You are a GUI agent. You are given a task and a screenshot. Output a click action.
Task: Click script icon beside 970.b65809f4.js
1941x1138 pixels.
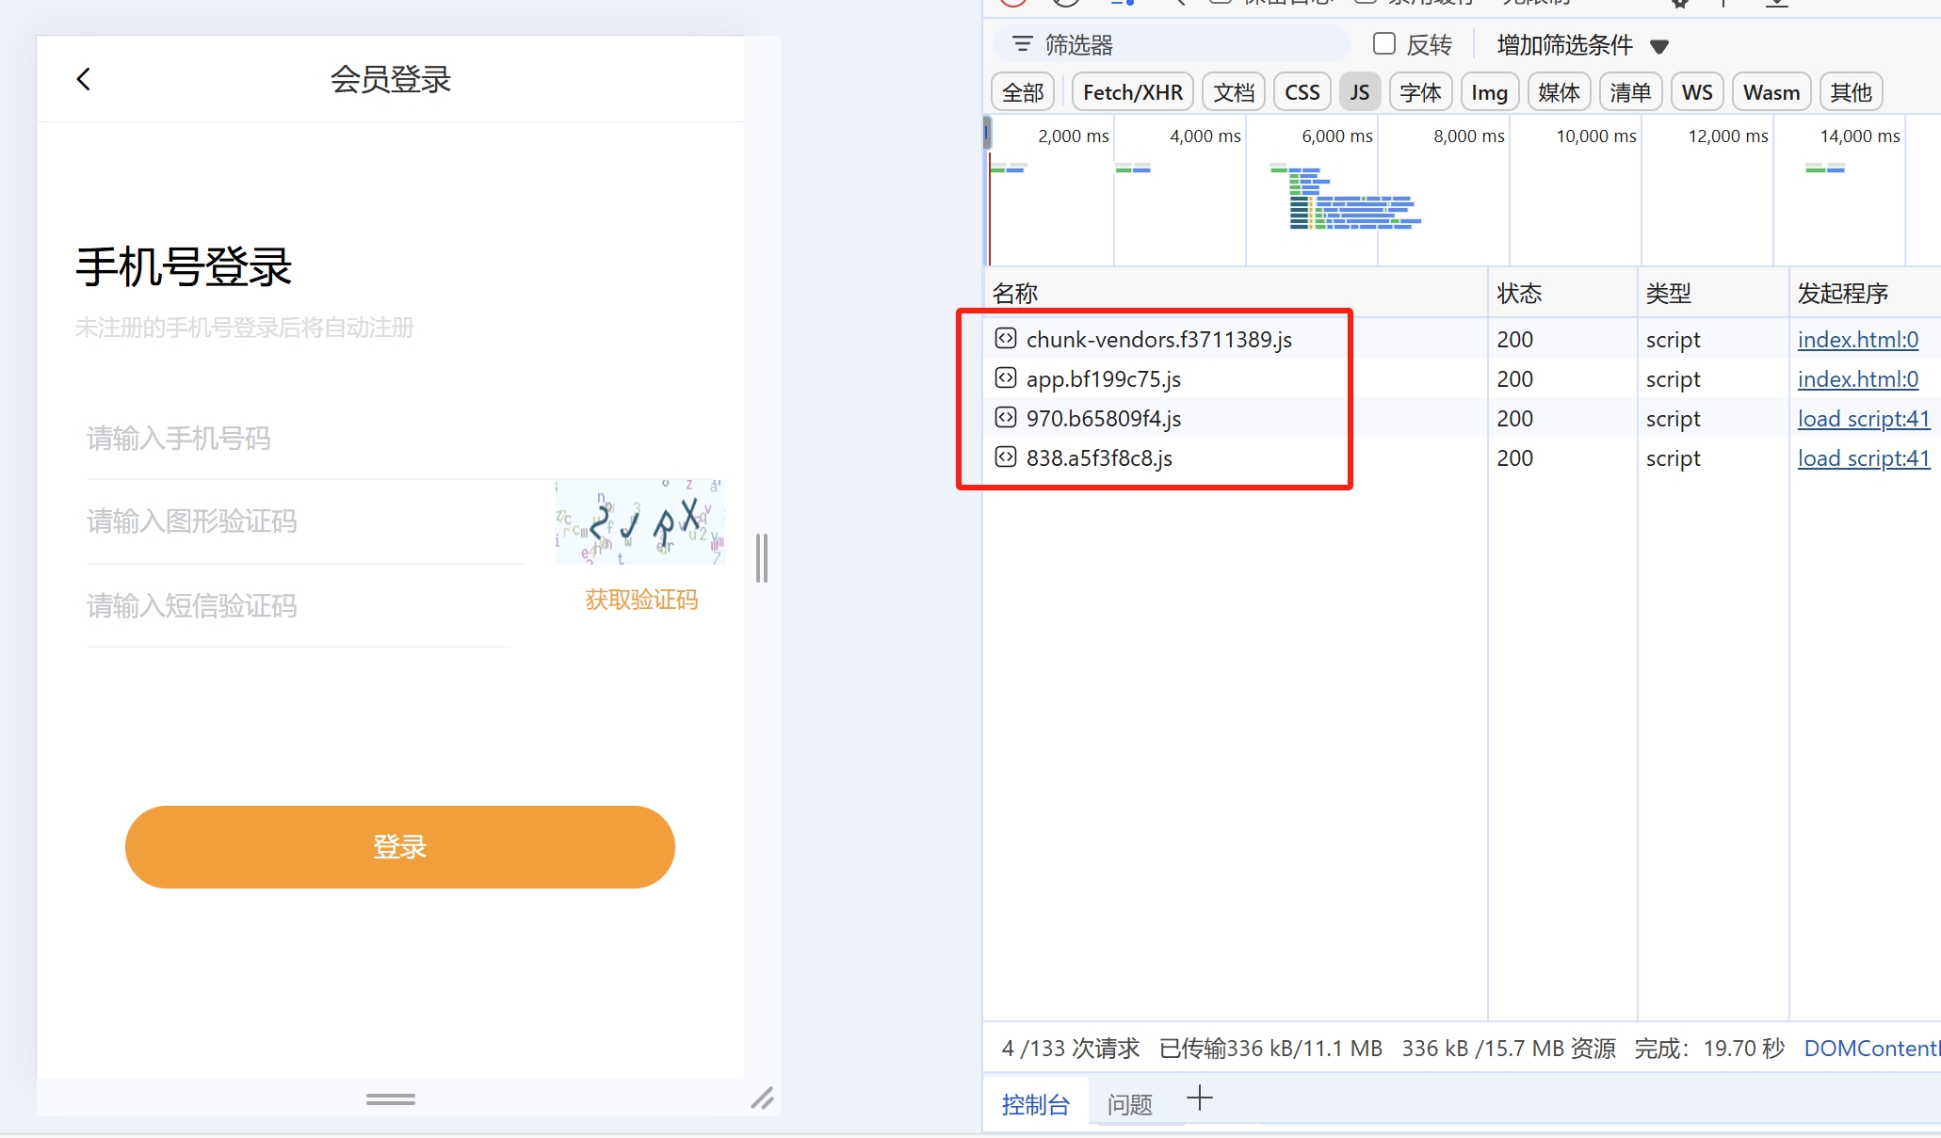click(x=1006, y=417)
